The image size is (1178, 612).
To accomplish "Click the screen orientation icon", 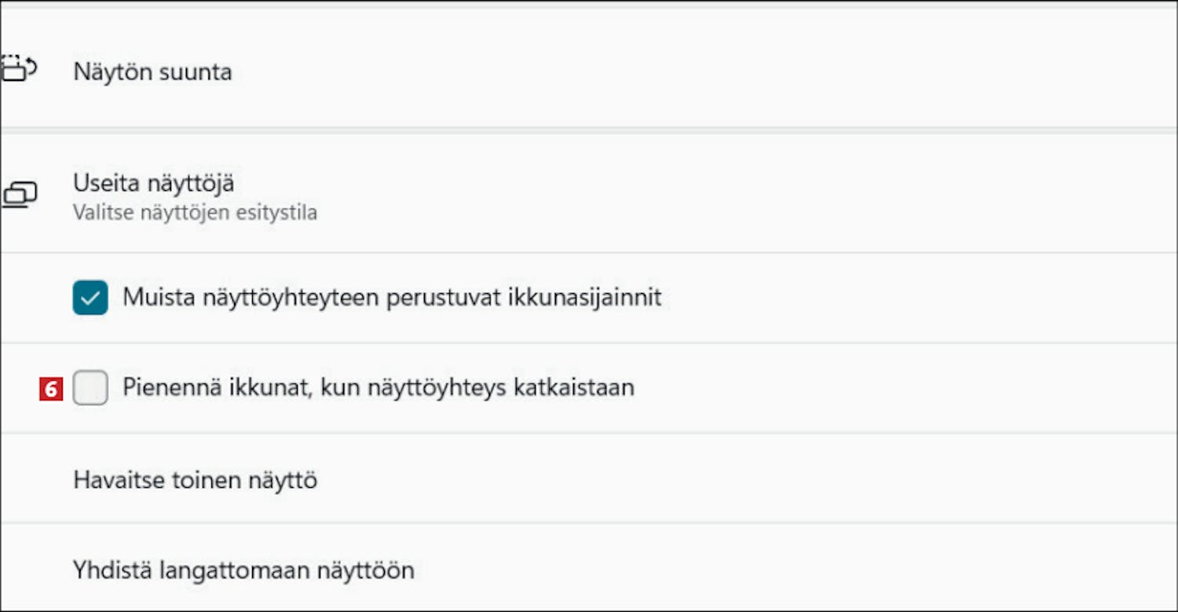I will pyautogui.click(x=19, y=68).
